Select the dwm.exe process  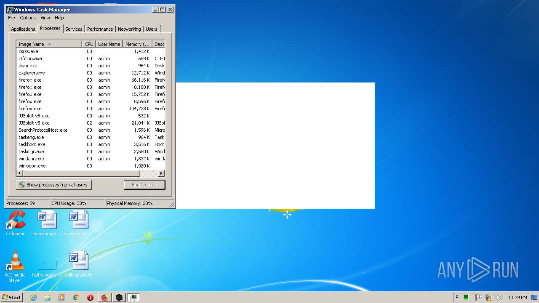coord(91,66)
